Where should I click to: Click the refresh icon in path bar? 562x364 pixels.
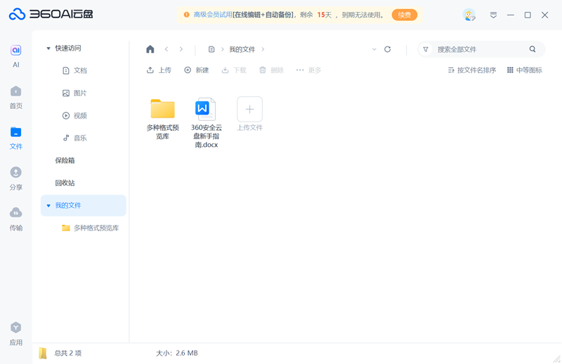[387, 49]
